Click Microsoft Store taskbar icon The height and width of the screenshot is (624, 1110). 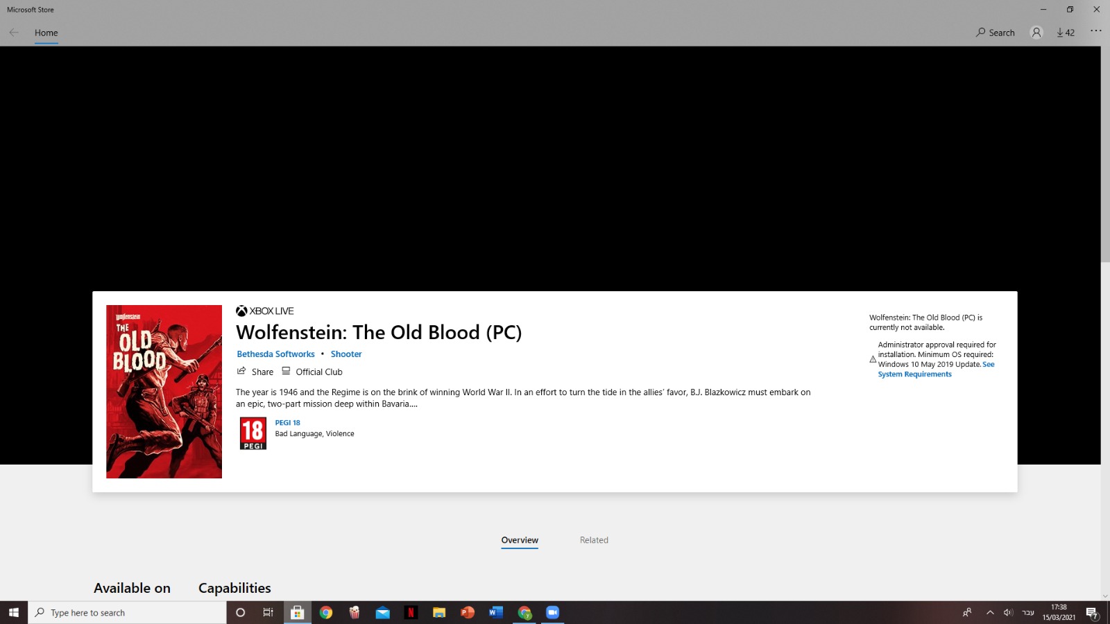click(297, 613)
